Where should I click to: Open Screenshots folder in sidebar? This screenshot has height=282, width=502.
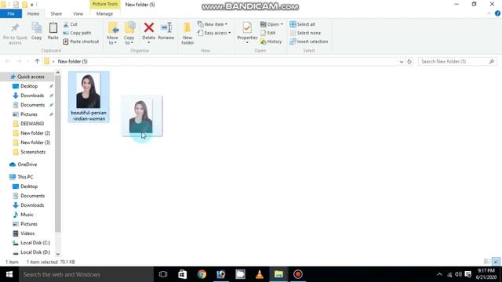tap(33, 152)
